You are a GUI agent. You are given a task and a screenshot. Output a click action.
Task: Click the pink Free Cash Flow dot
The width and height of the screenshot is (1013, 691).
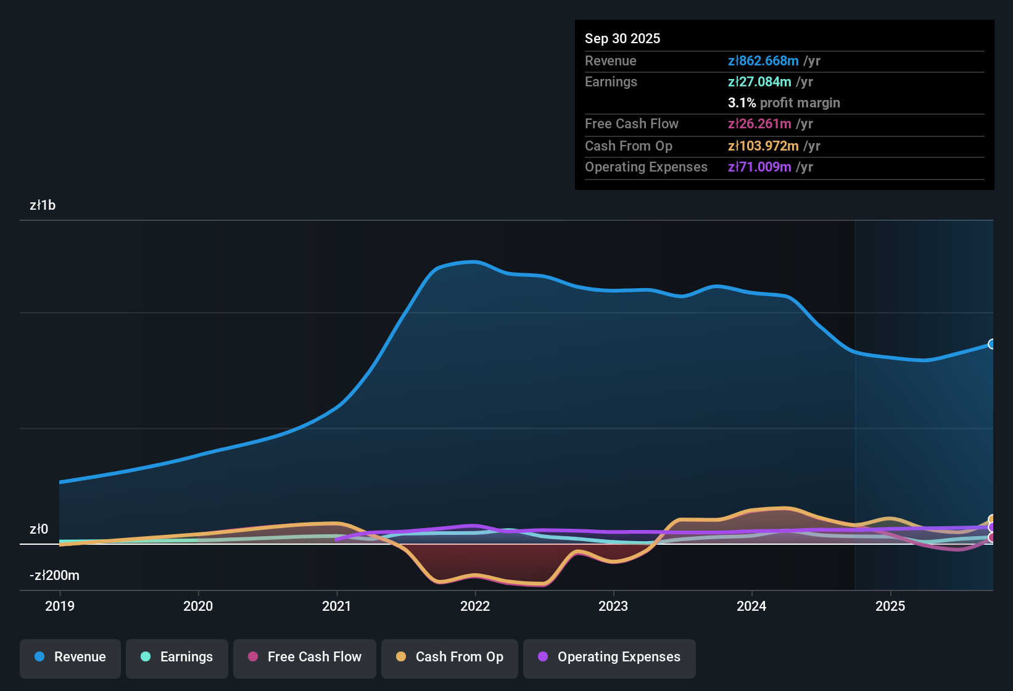pos(253,657)
